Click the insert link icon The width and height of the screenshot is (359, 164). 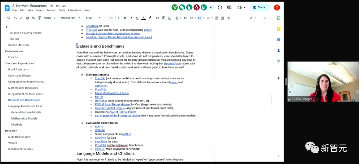coord(158,18)
